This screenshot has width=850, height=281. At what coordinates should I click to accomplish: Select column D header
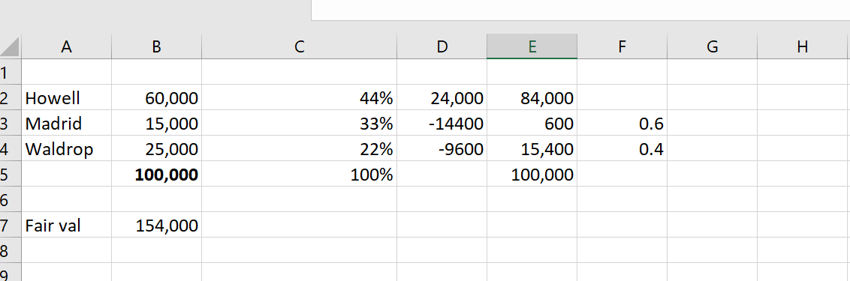(442, 46)
